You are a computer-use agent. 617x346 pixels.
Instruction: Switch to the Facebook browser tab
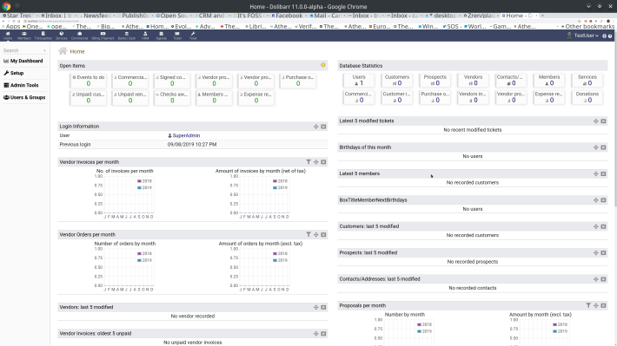[x=289, y=16]
